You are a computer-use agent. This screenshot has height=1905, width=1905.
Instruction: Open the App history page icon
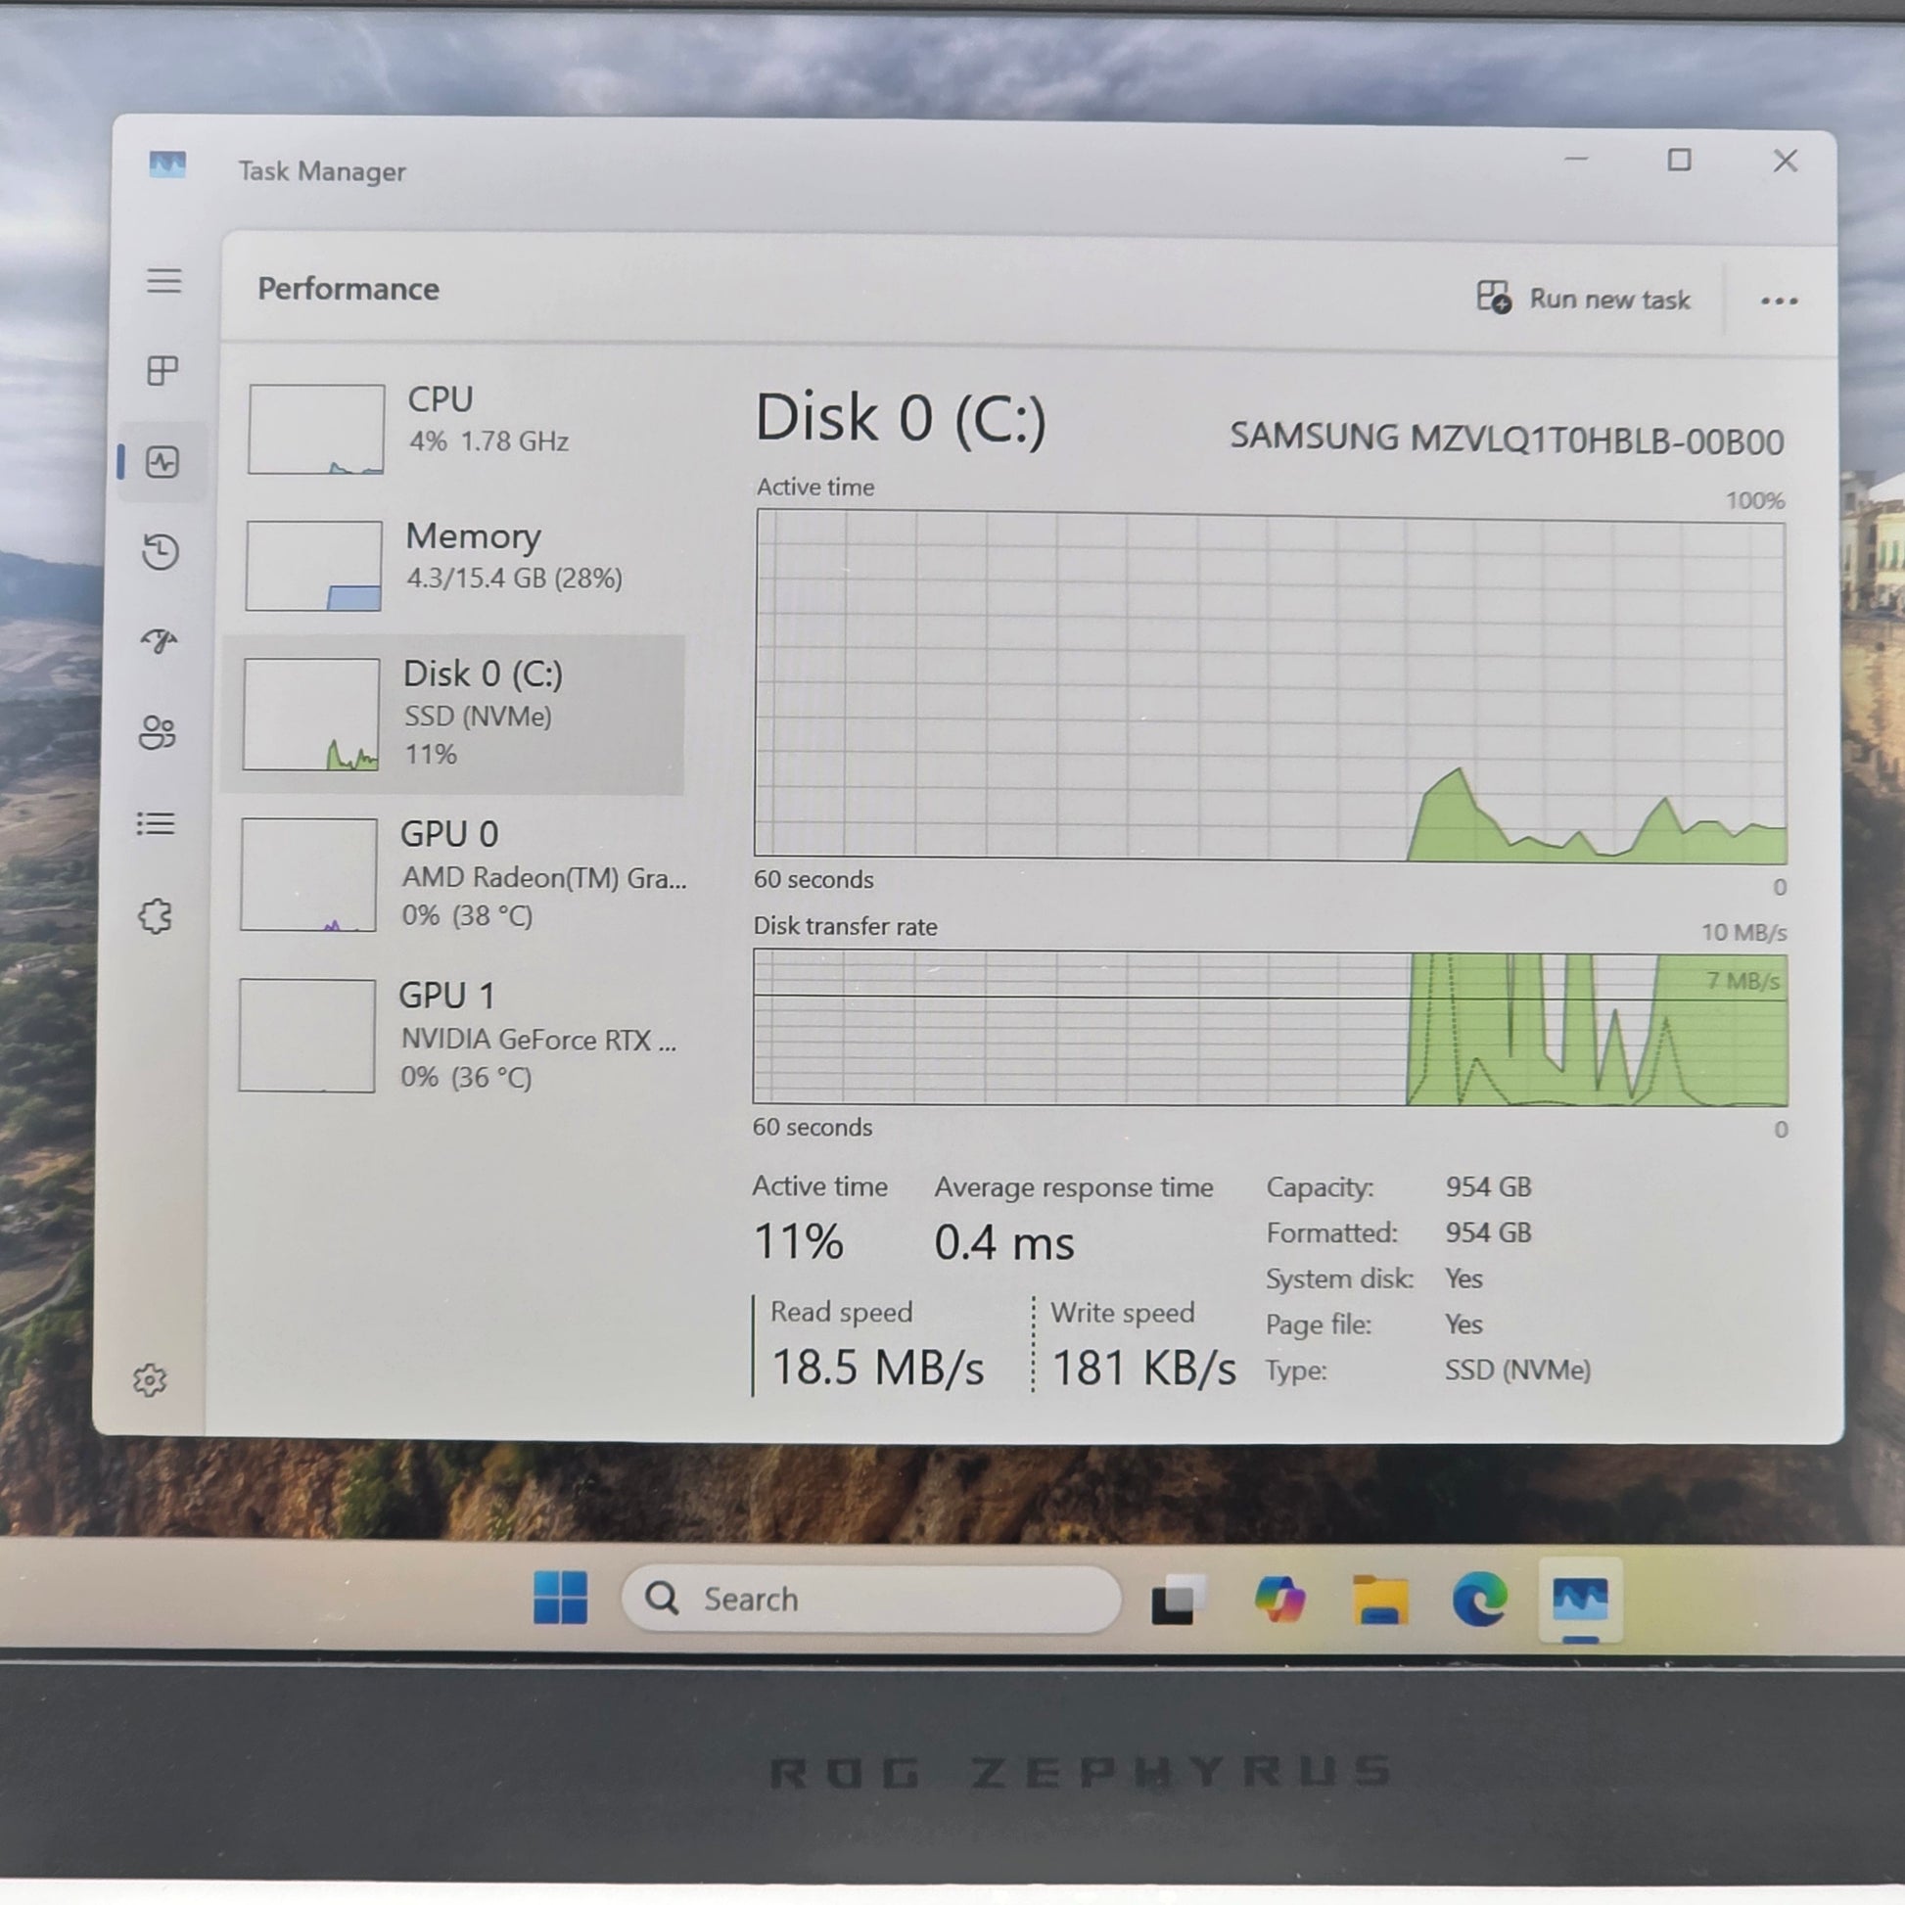pos(161,551)
